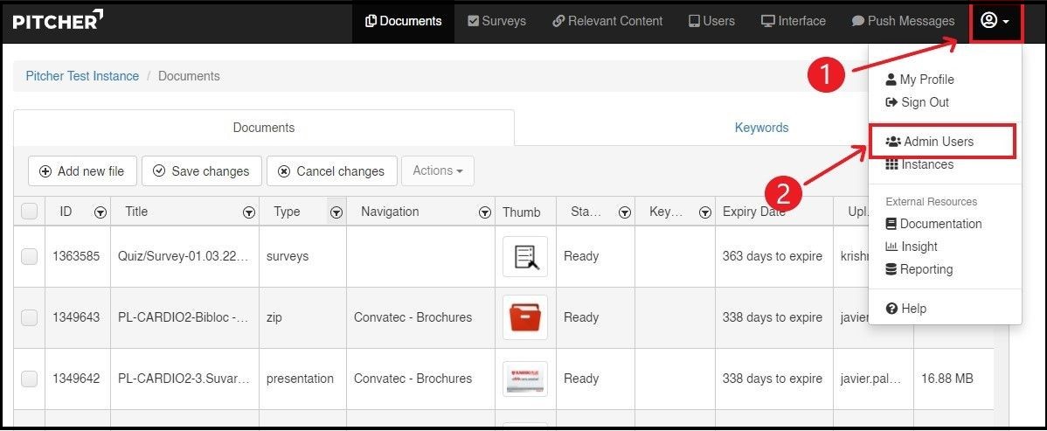Open the Surveys menu in navbar
1047x431 pixels.
[496, 21]
